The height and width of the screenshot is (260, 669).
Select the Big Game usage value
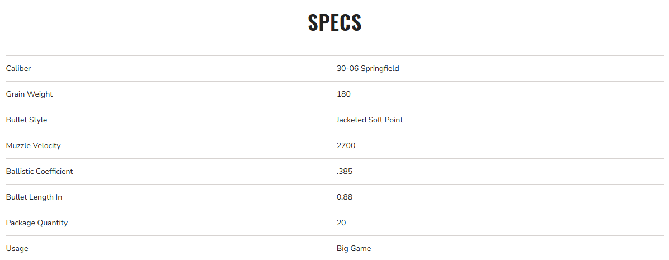pos(354,249)
